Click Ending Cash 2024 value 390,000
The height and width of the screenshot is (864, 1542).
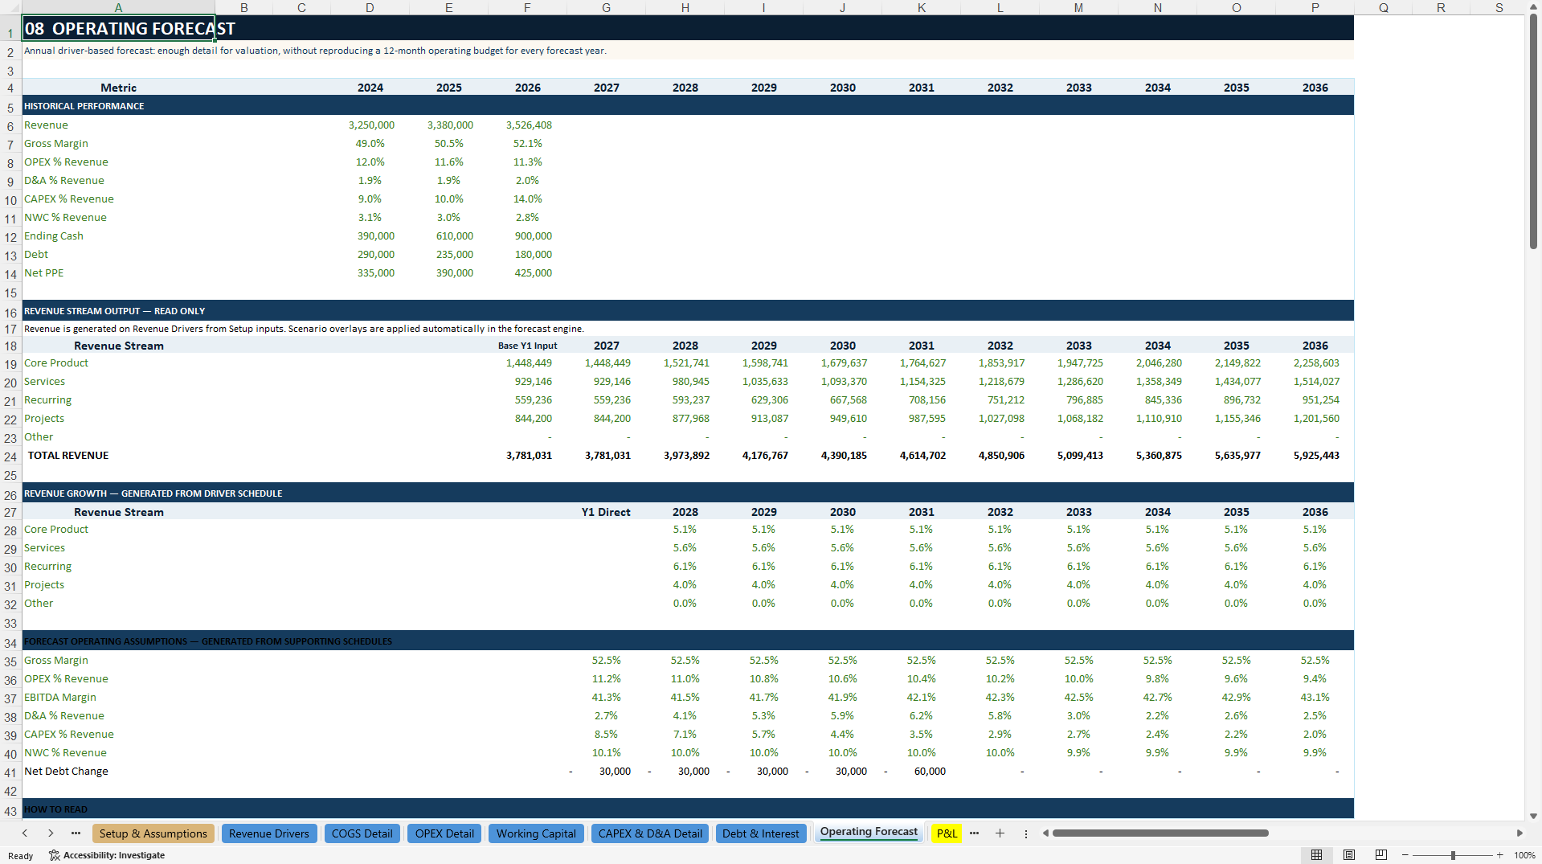click(370, 236)
